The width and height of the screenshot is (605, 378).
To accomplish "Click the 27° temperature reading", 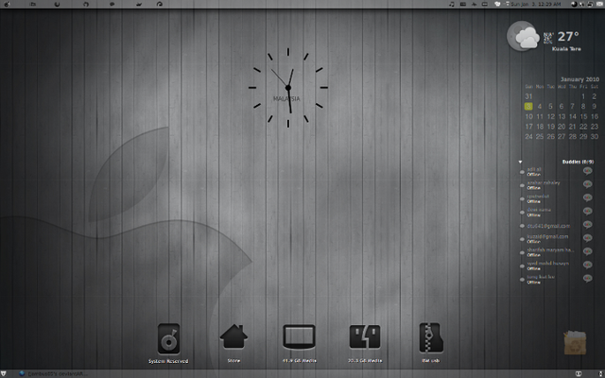I will click(x=568, y=37).
